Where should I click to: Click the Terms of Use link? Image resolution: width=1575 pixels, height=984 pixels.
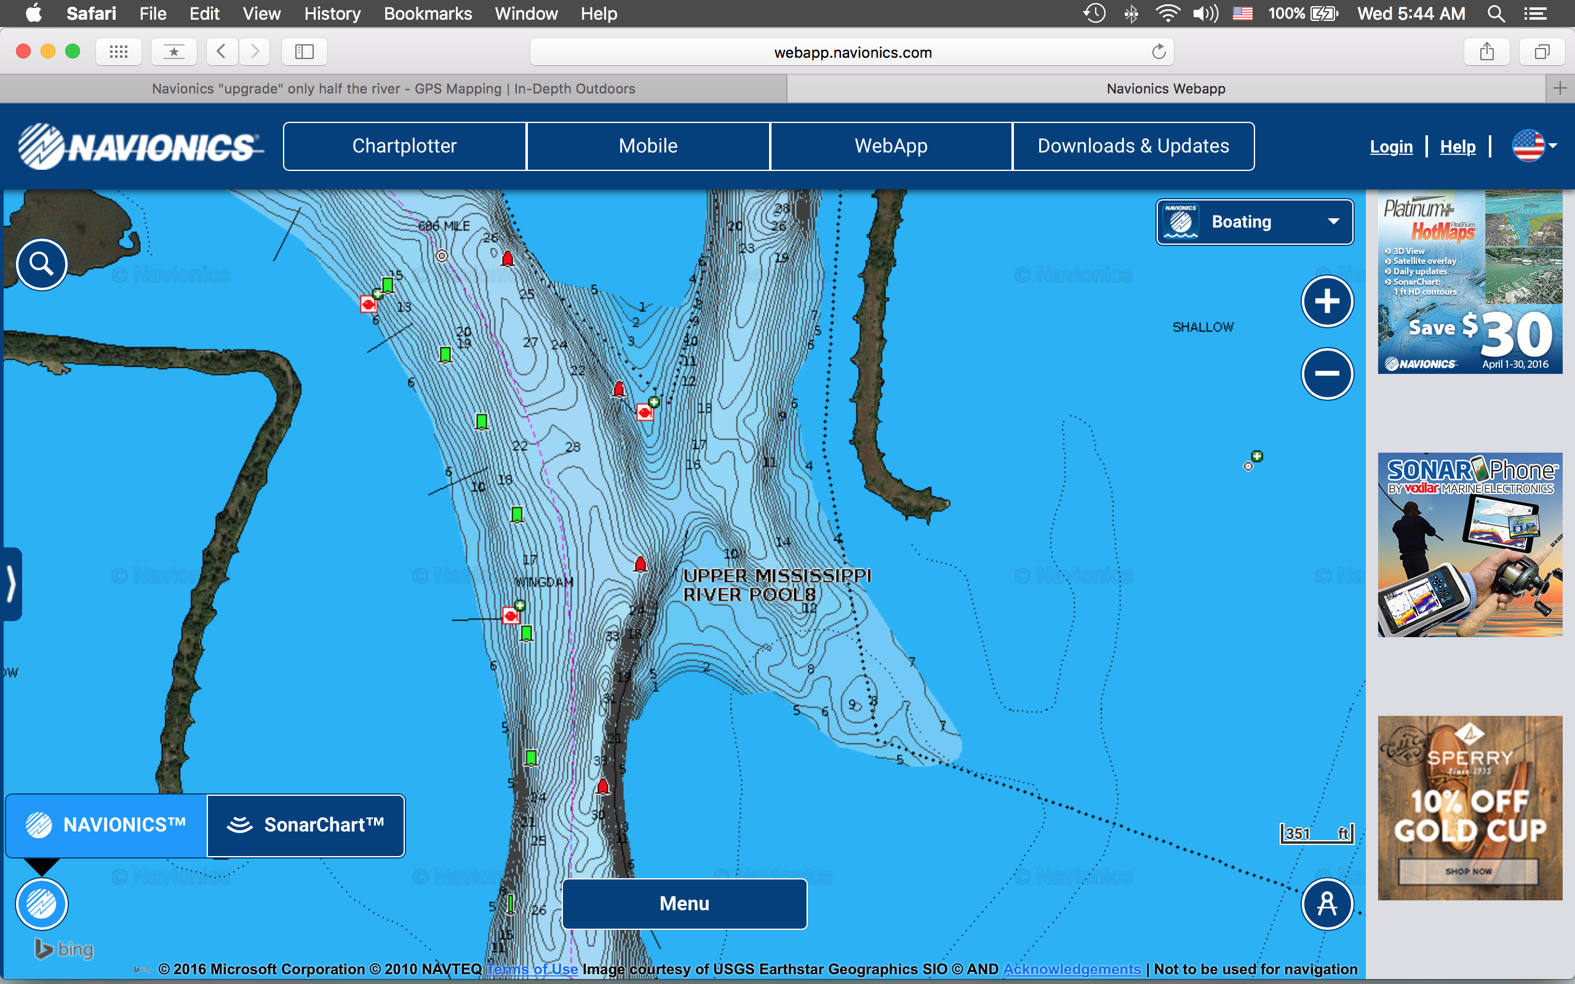tap(532, 969)
